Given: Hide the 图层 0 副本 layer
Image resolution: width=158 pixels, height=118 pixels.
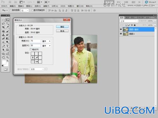Looking at the screenshot, I should coord(121,29).
